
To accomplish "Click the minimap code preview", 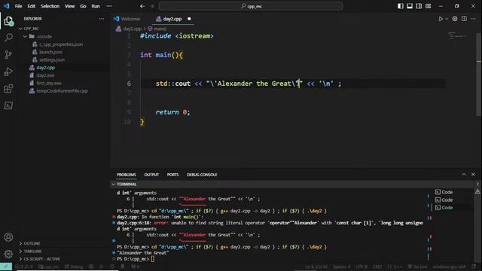I will [457, 36].
